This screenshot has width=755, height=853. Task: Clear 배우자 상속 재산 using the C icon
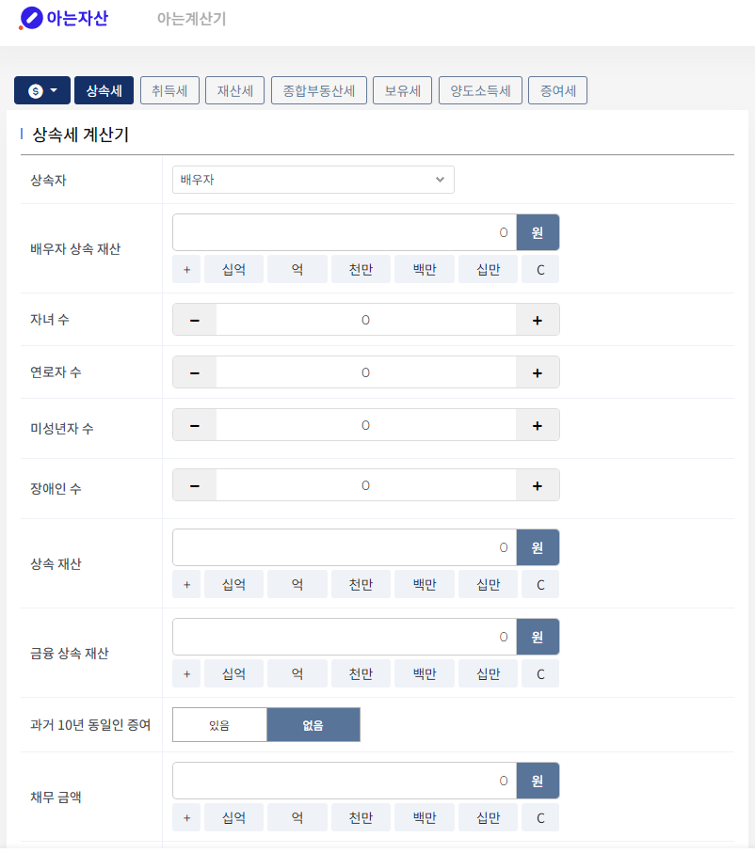coord(539,269)
